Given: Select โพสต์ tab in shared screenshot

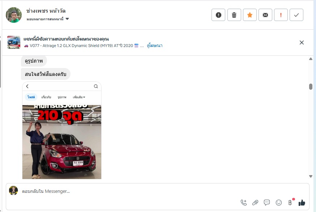Looking at the screenshot, I should coord(31,97).
